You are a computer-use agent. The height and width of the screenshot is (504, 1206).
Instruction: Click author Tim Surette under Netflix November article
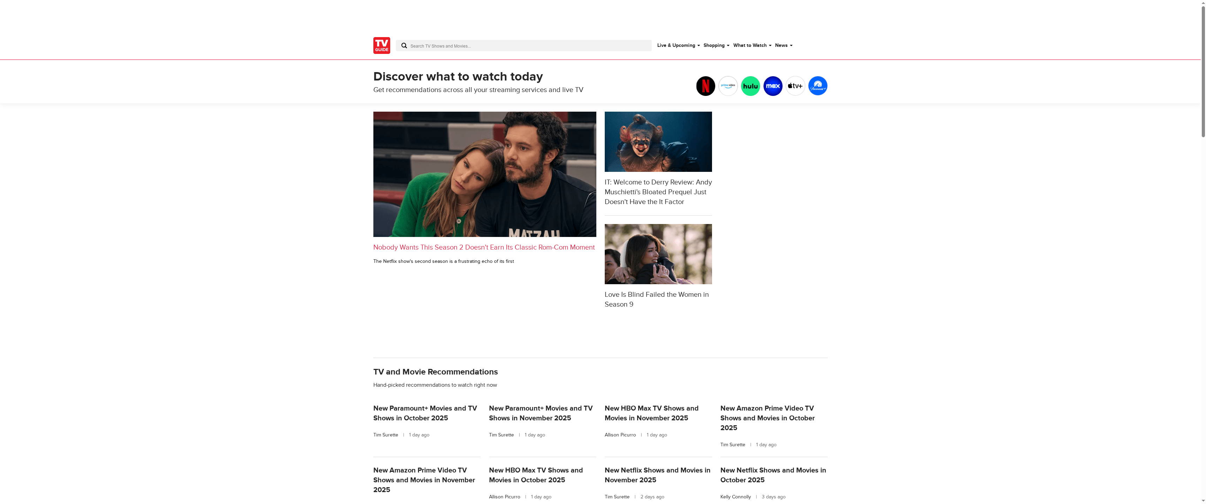(x=617, y=497)
